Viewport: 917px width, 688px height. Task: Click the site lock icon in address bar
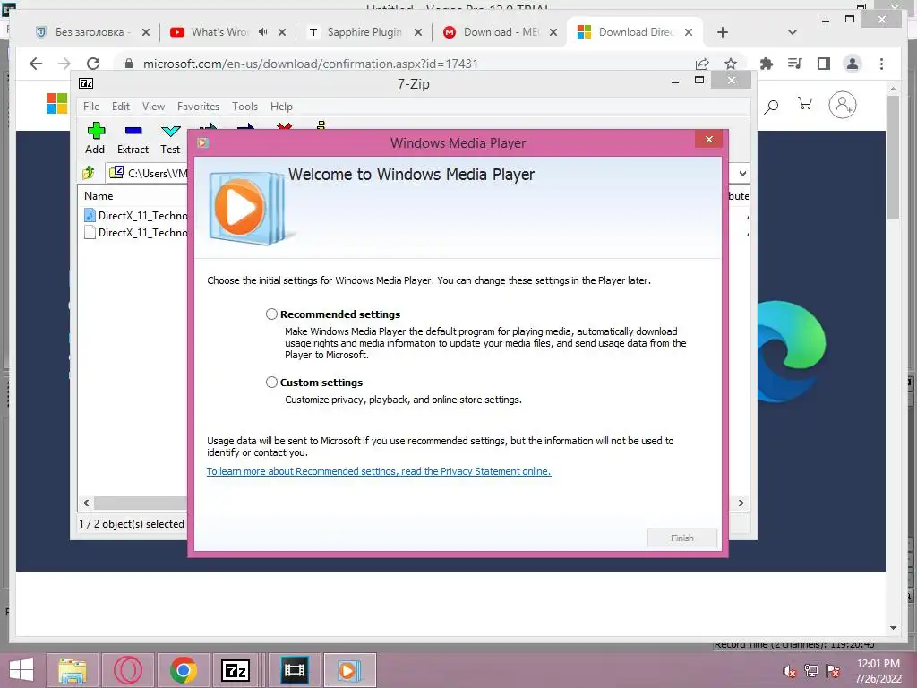(129, 64)
